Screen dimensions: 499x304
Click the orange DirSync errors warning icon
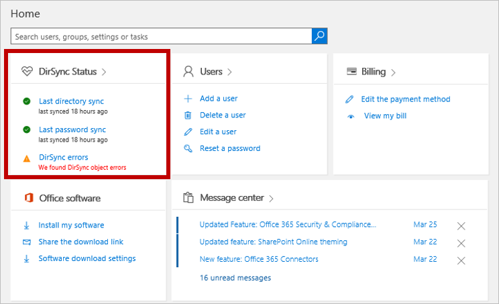pyautogui.click(x=27, y=158)
